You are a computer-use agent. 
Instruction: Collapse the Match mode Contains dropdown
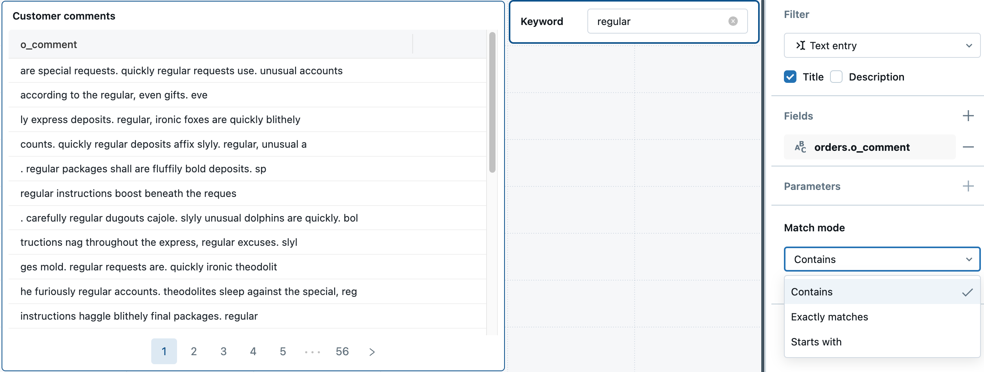(882, 259)
